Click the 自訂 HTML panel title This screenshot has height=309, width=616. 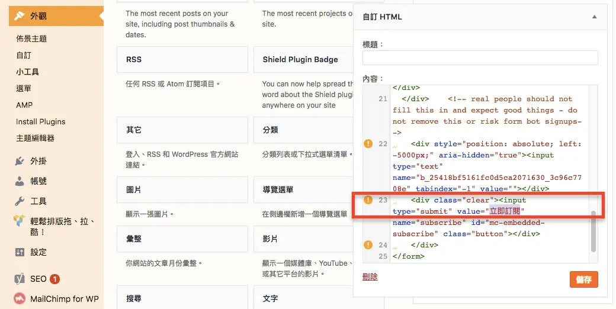[x=382, y=17]
